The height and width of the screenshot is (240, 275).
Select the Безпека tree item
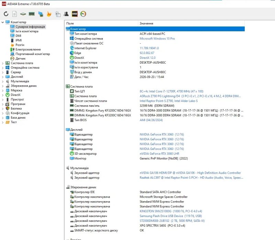(x=16, y=108)
